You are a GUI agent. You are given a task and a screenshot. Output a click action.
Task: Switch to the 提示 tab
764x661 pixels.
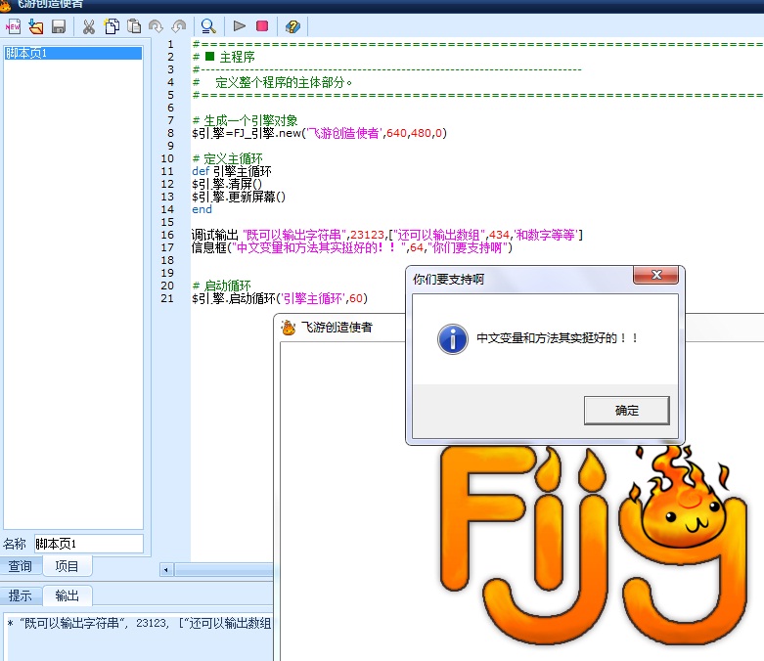[21, 595]
